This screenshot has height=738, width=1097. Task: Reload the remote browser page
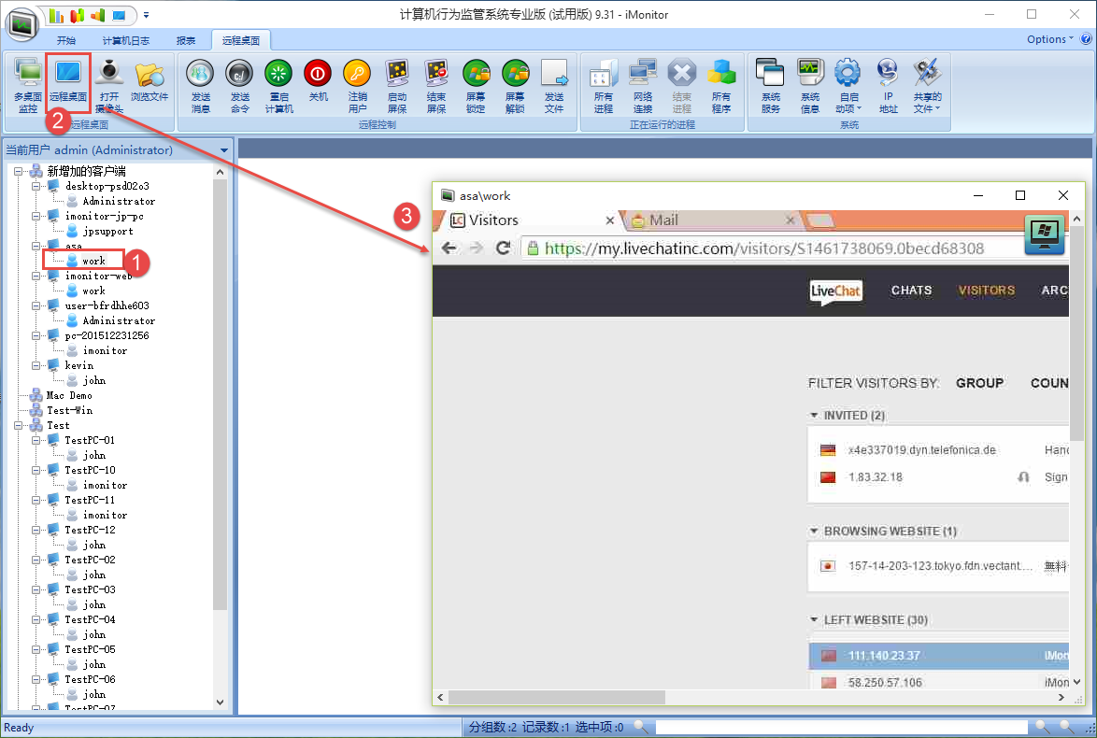click(503, 248)
